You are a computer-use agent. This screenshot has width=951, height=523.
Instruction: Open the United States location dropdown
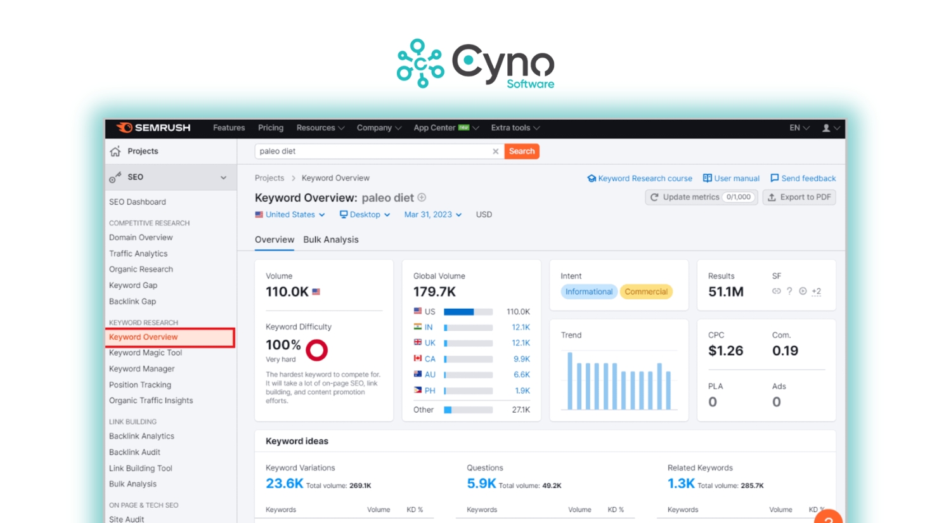[289, 214]
